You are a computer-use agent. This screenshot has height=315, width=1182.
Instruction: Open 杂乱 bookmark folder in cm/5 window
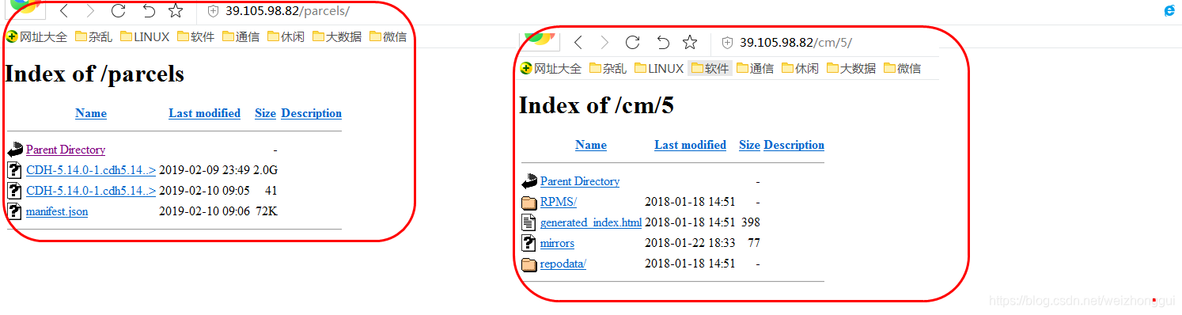(x=608, y=68)
